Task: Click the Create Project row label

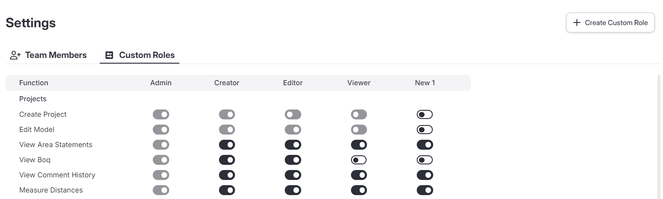Action: (x=43, y=115)
